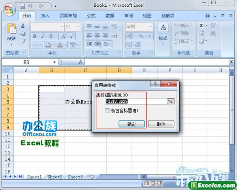Open Name Box dropdown arrow
Image resolution: width=237 pixels, height=190 pixels.
tap(55, 62)
